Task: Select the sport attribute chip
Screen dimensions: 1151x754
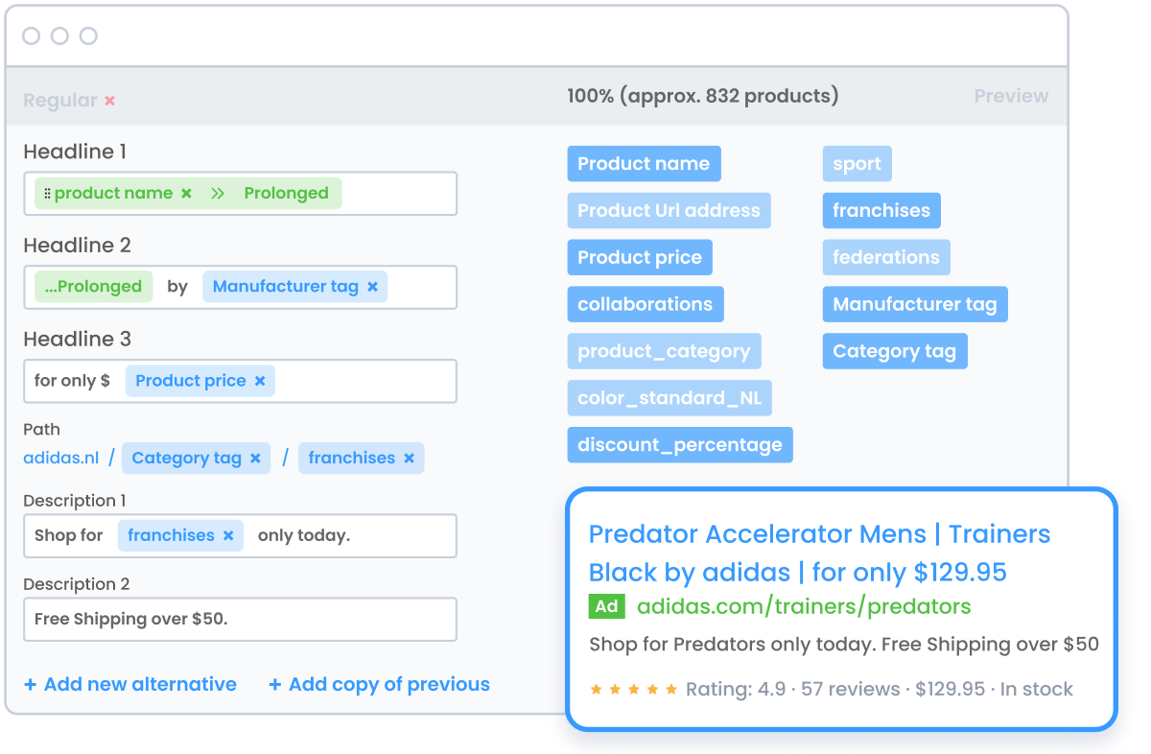Action: coord(857,163)
